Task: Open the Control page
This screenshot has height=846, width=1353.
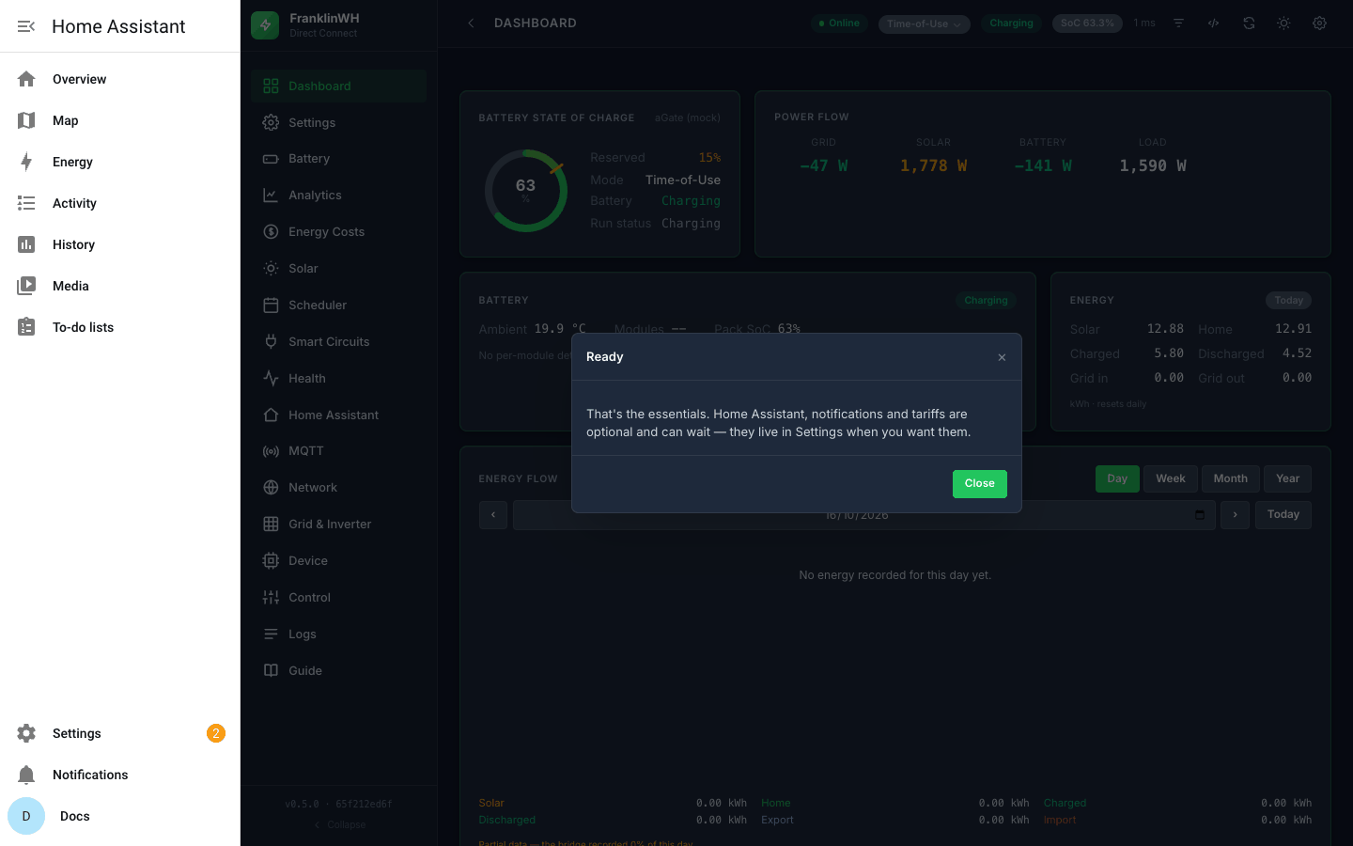Action: pos(338,598)
